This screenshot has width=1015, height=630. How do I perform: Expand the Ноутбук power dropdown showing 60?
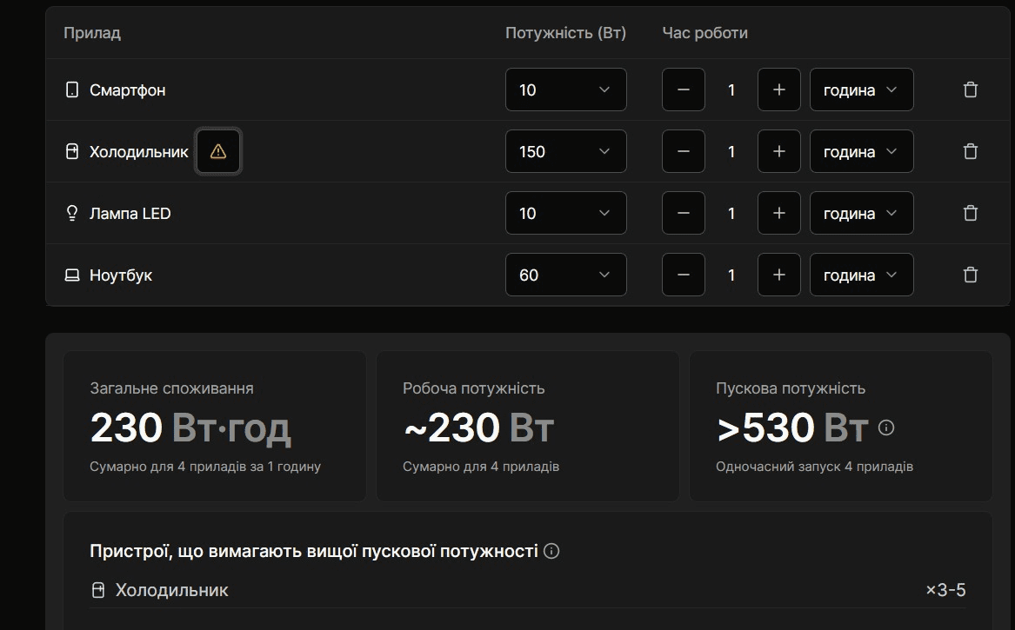565,275
